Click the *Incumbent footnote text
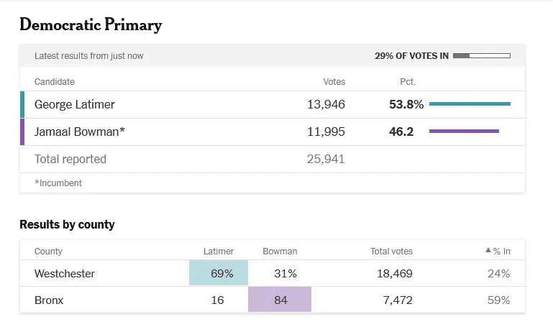553x332 pixels. [x=58, y=183]
